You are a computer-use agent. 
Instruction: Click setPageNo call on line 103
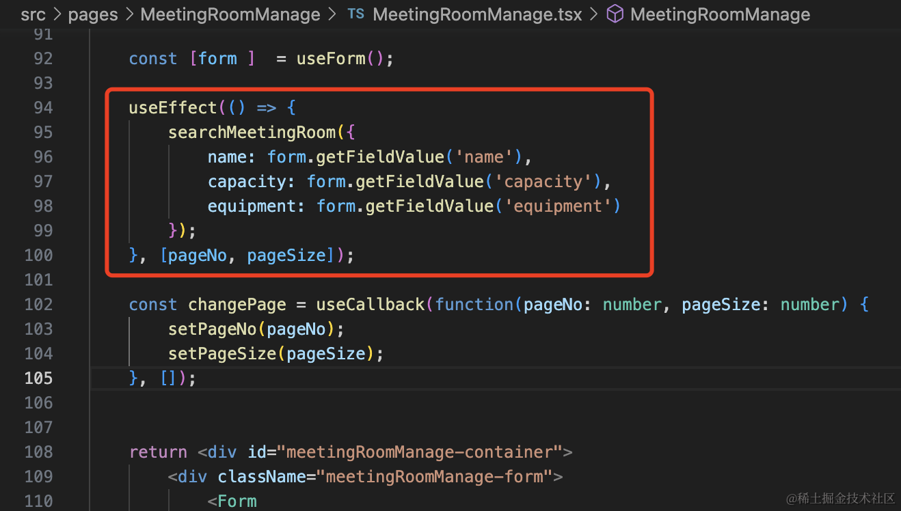click(213, 329)
